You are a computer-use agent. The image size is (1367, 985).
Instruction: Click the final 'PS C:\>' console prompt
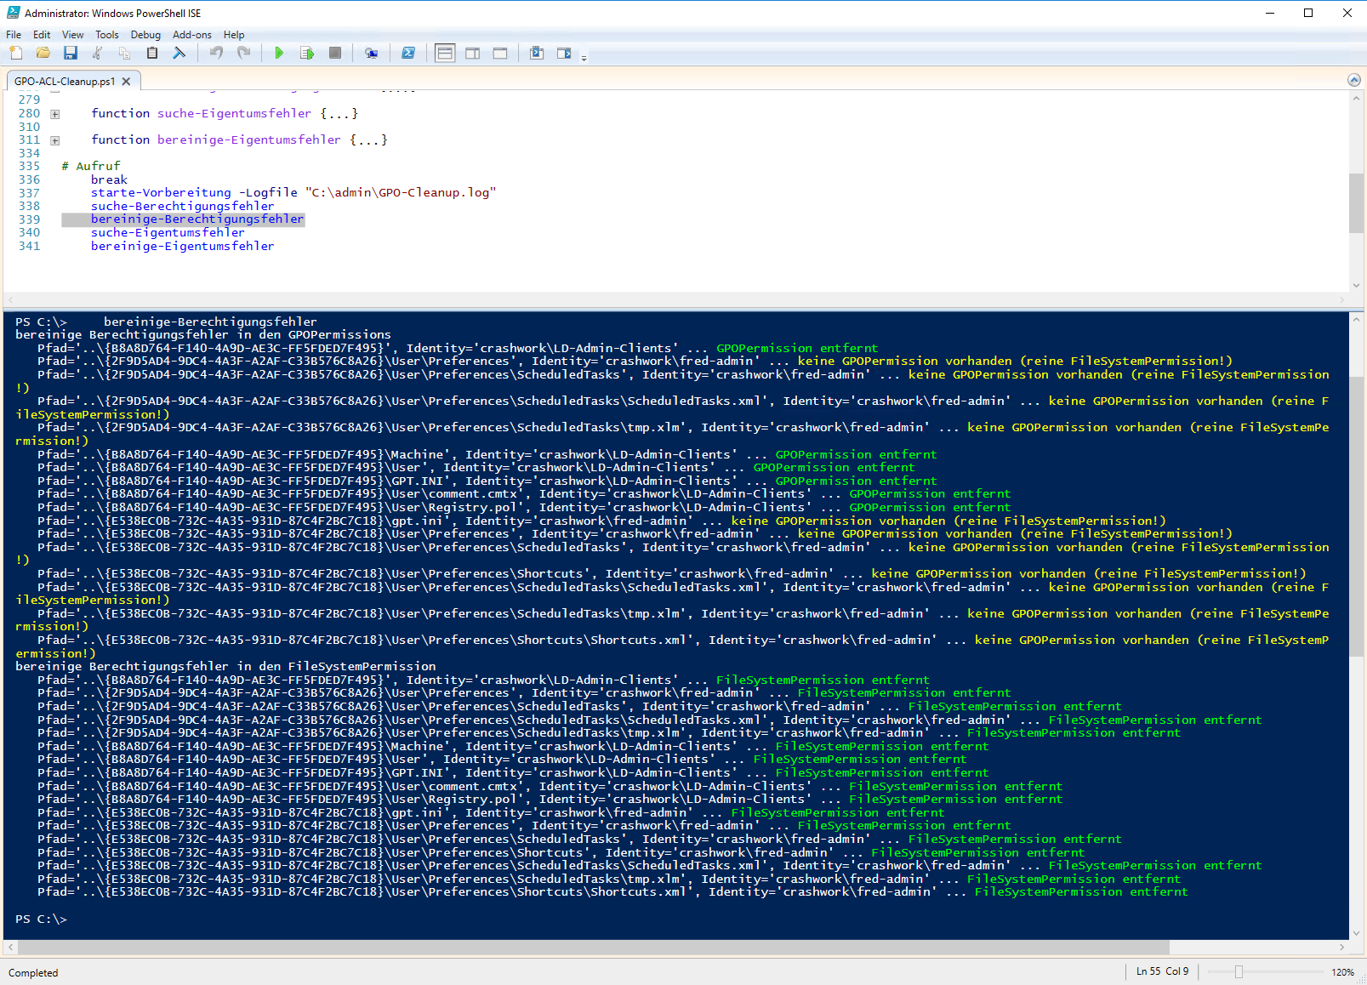point(41,919)
